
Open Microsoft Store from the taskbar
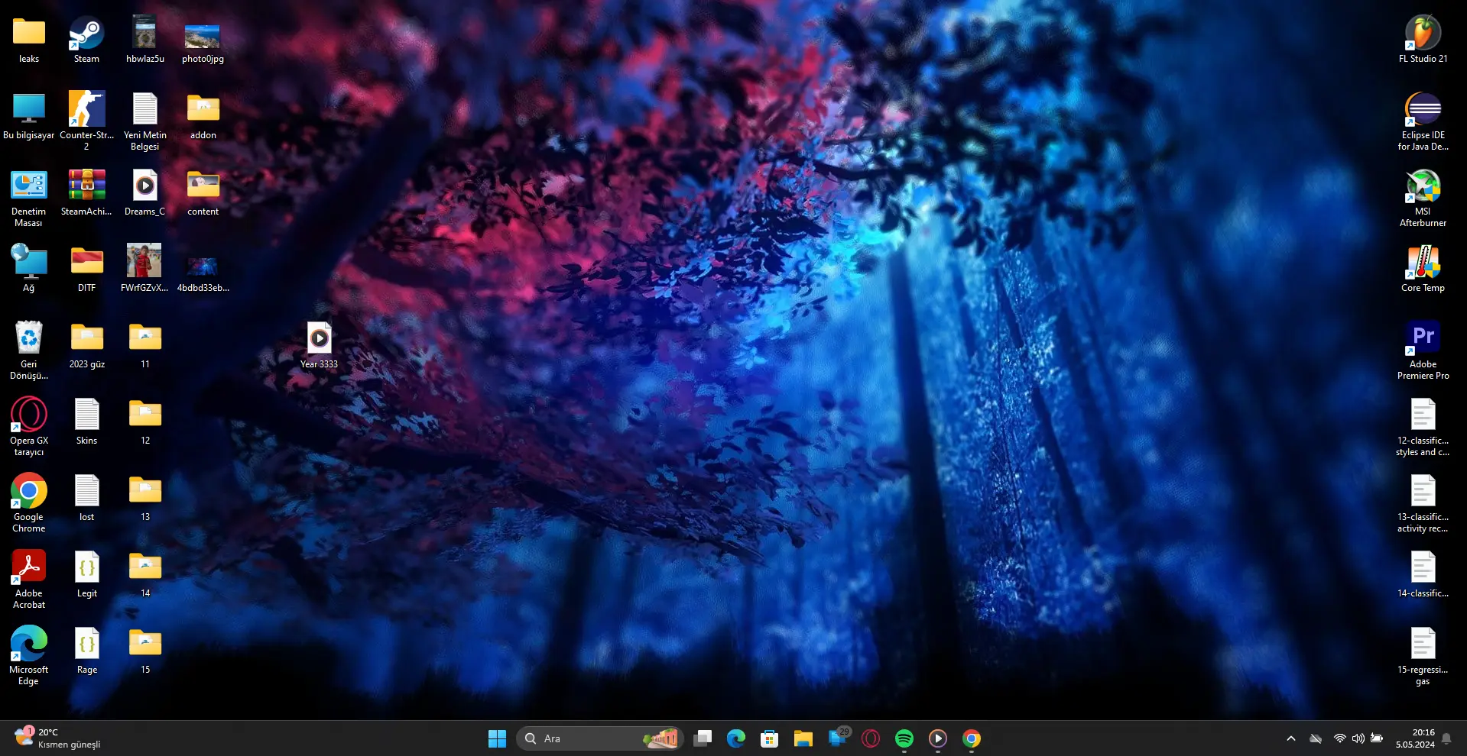[x=770, y=738]
